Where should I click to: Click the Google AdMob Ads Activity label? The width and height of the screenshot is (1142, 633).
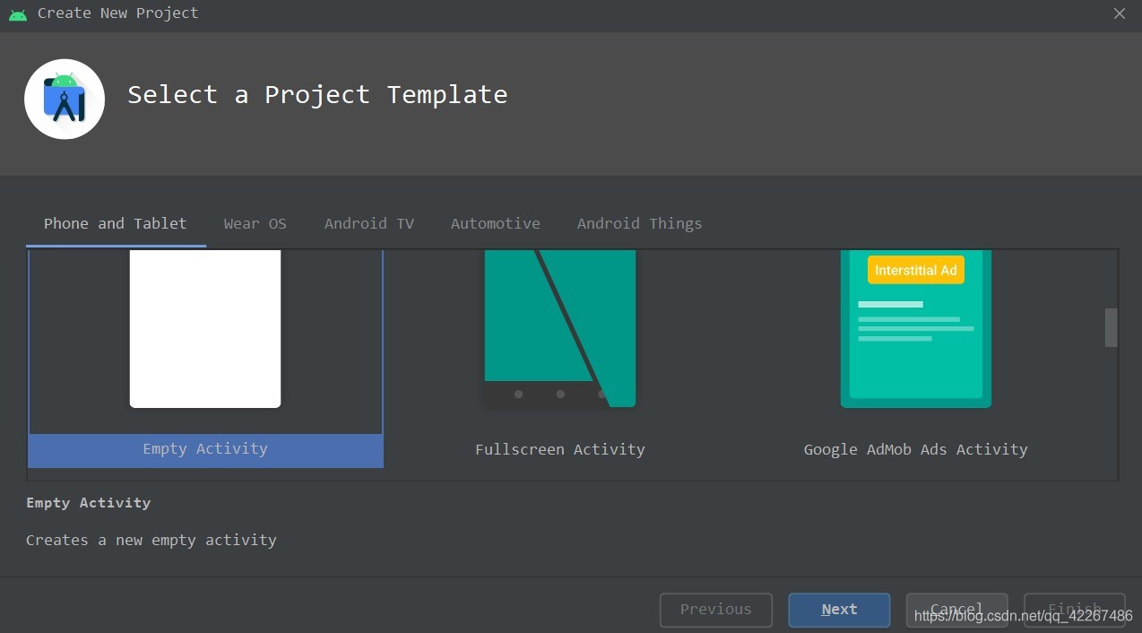tap(916, 449)
